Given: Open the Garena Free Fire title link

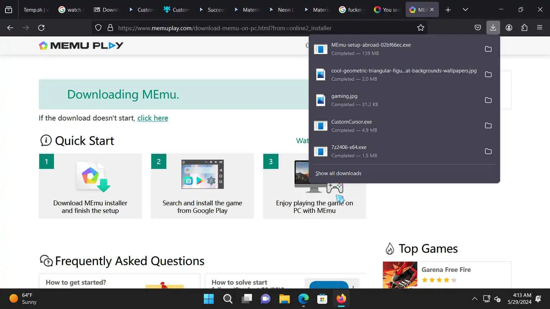Looking at the screenshot, I should [x=446, y=270].
